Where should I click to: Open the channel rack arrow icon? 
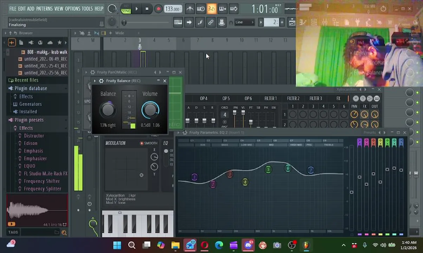[x=189, y=22]
